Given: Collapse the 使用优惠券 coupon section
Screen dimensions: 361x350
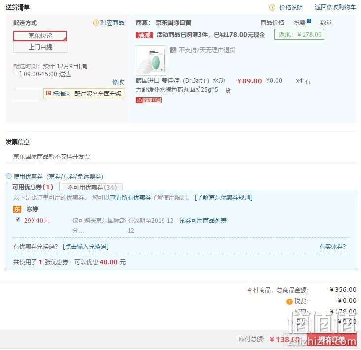Looking at the screenshot, I should coord(9,176).
